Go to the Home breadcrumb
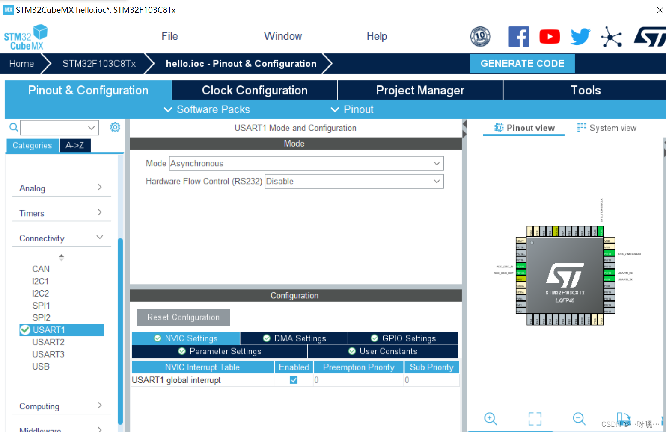666x432 pixels. coord(21,64)
